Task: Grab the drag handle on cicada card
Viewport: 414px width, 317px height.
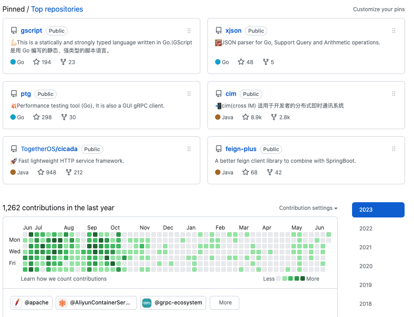Action: (189, 149)
